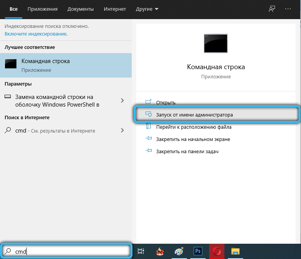Open the paint palette app in taskbar
Screen dimensions: 301x259
179,251
